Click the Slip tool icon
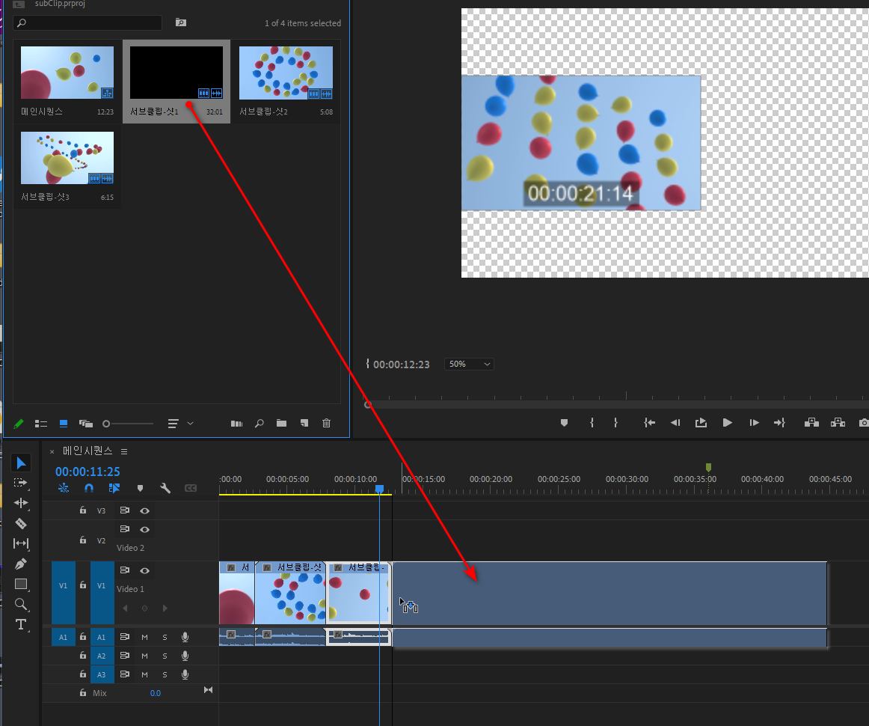 (x=21, y=543)
